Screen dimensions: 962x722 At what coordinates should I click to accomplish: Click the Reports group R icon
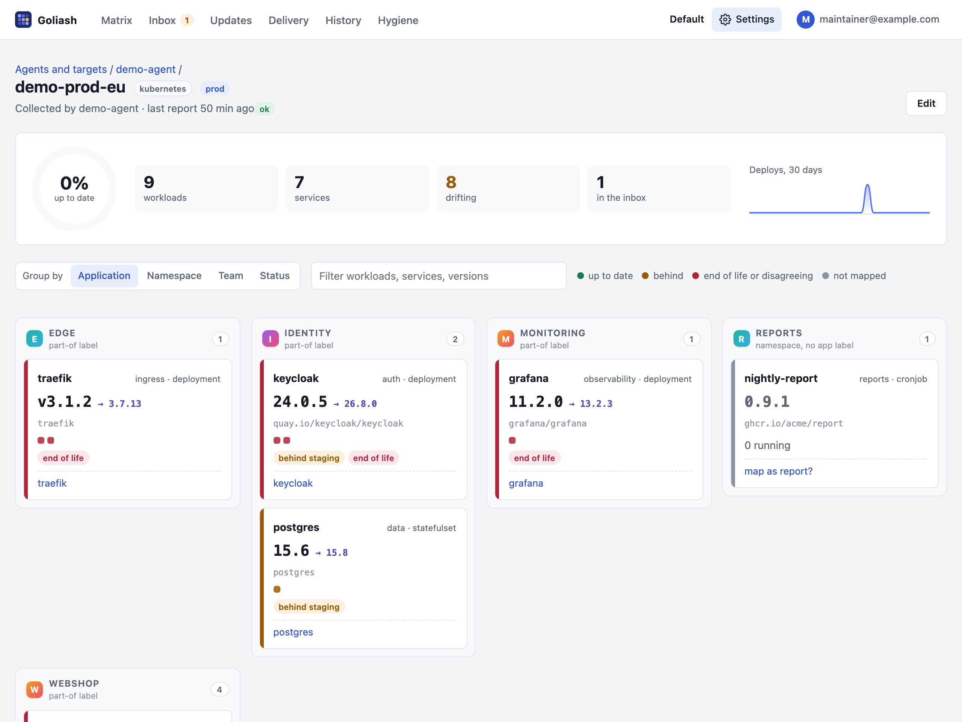pos(741,338)
